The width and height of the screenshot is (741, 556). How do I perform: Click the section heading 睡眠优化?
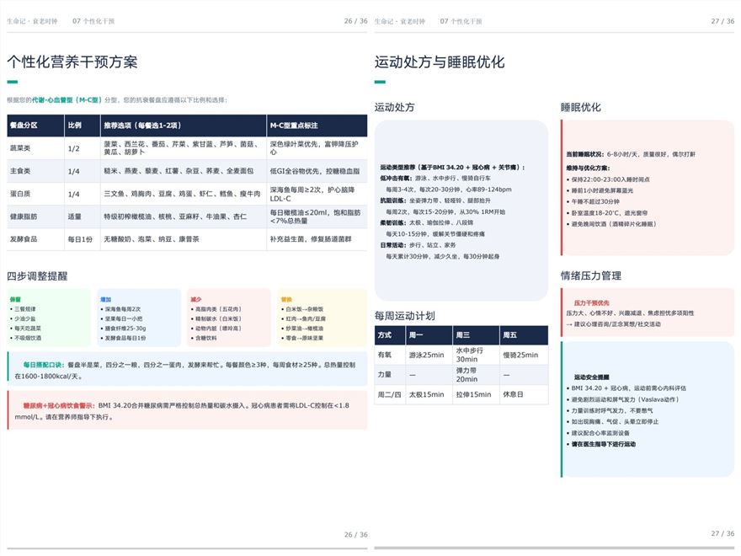[580, 107]
